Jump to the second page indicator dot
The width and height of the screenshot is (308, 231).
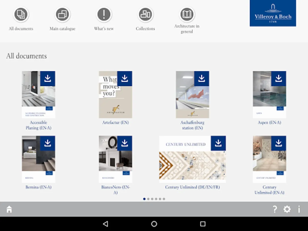click(x=148, y=199)
